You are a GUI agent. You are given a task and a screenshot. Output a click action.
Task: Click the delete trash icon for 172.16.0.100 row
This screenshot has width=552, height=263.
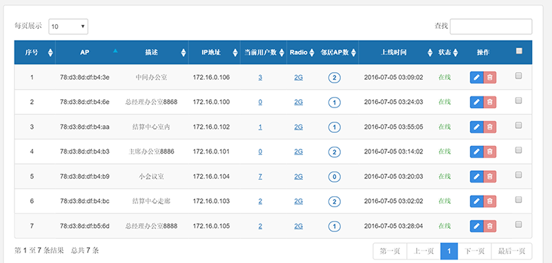pos(490,102)
